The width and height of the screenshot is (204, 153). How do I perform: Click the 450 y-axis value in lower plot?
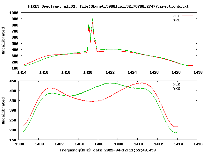(x=13, y=81)
